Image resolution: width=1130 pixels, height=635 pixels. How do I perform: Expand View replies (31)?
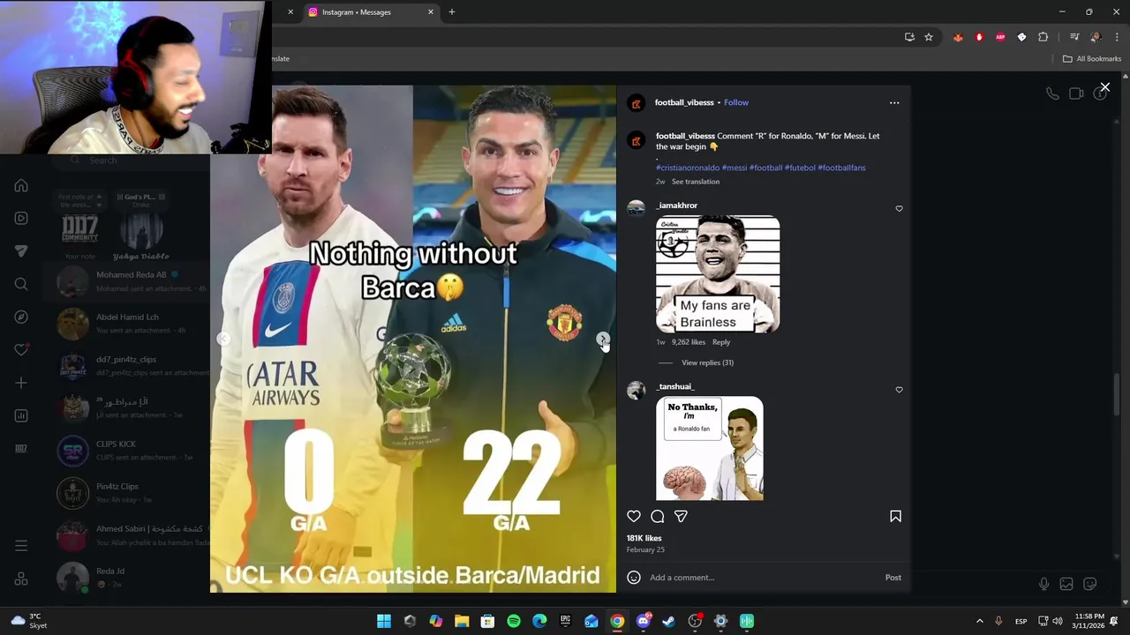pyautogui.click(x=707, y=362)
